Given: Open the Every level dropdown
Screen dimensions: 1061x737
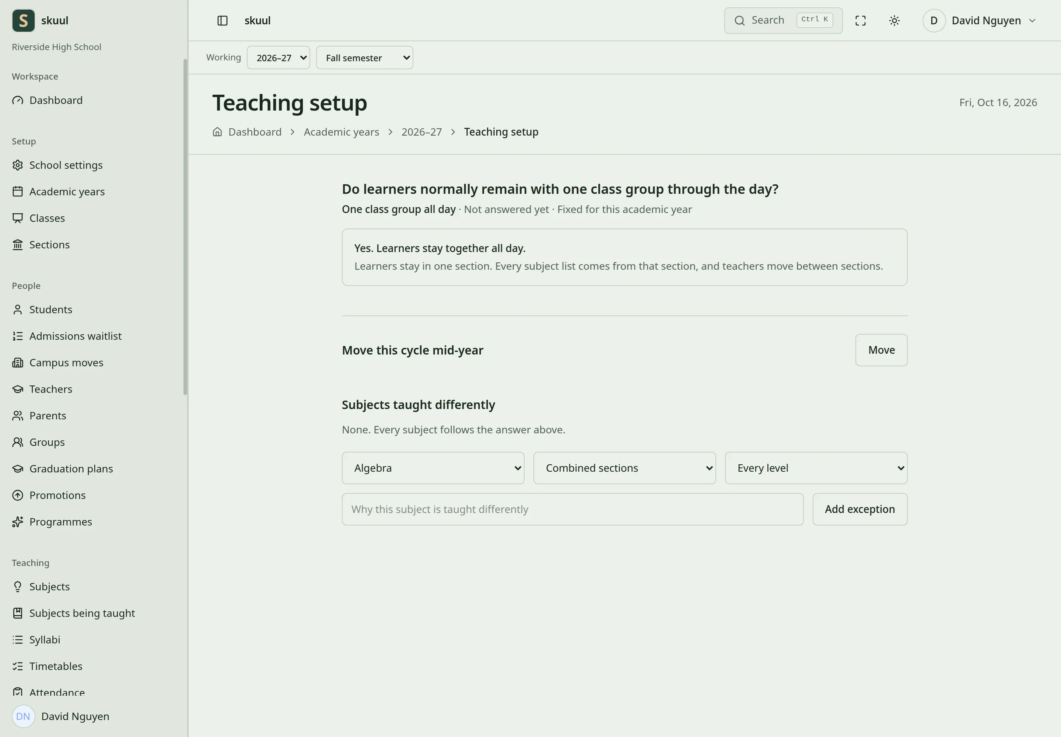Looking at the screenshot, I should [x=816, y=468].
